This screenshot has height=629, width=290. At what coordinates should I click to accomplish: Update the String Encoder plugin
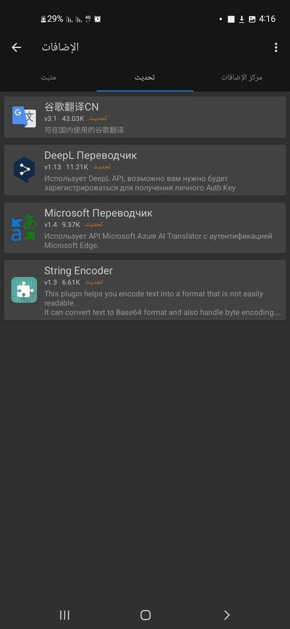94,282
